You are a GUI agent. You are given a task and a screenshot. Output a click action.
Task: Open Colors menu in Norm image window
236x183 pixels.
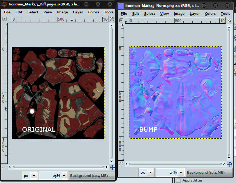click(x=210, y=14)
